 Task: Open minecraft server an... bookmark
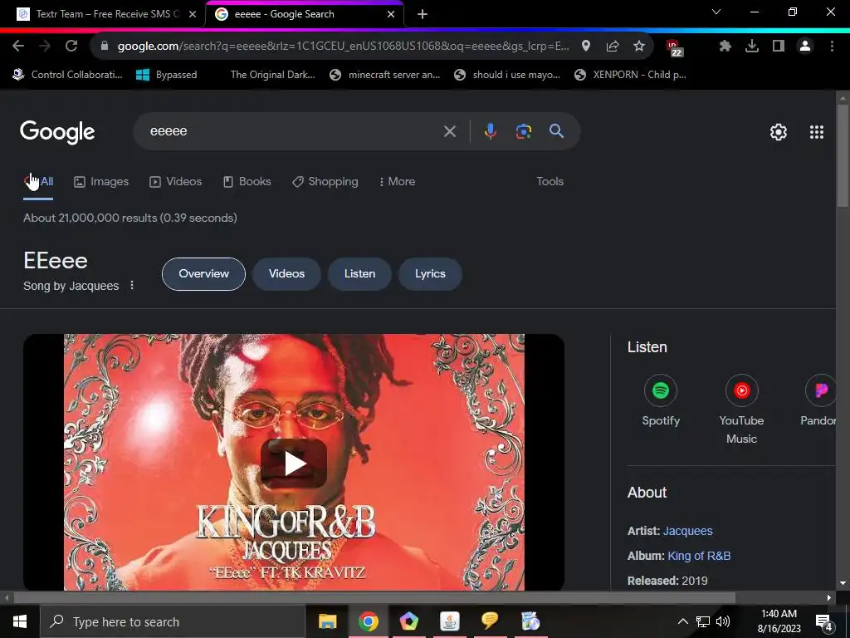point(385,75)
